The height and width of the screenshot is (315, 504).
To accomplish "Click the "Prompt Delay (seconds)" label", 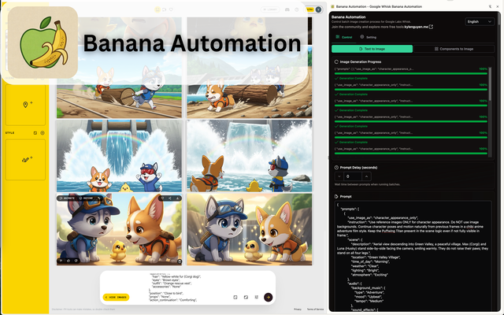I will click(x=358, y=168).
